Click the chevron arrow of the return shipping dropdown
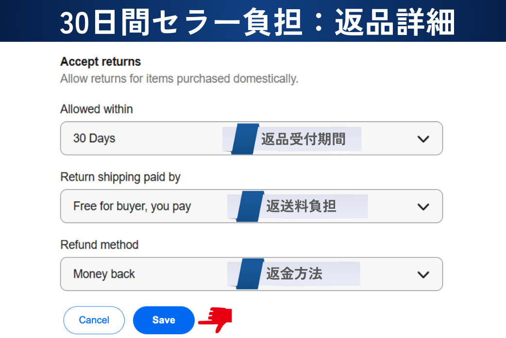This screenshot has height=338, width=506. point(423,207)
